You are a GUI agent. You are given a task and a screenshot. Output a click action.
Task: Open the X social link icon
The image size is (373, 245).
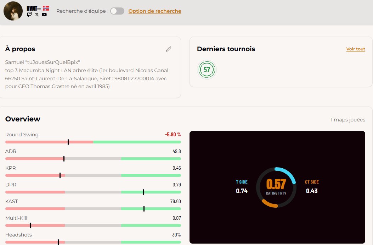click(37, 15)
